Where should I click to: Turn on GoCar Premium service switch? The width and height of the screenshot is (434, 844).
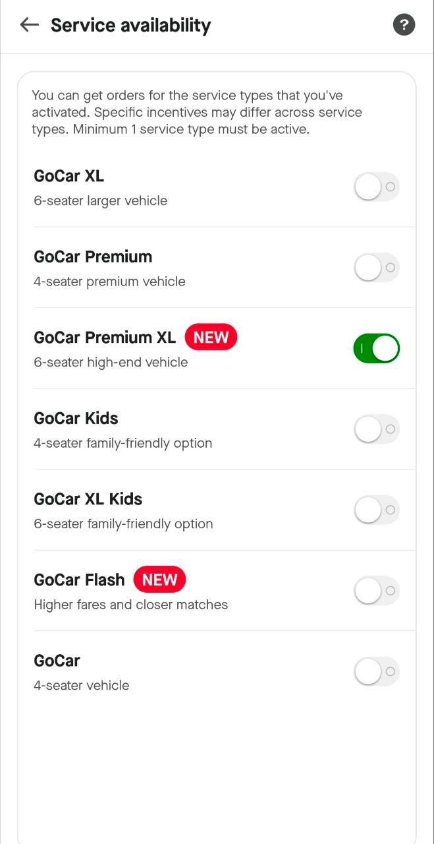(377, 268)
